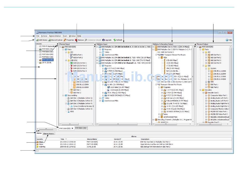Sort alarms by the Description column
The width and height of the screenshot is (238, 180).
coord(186,139)
